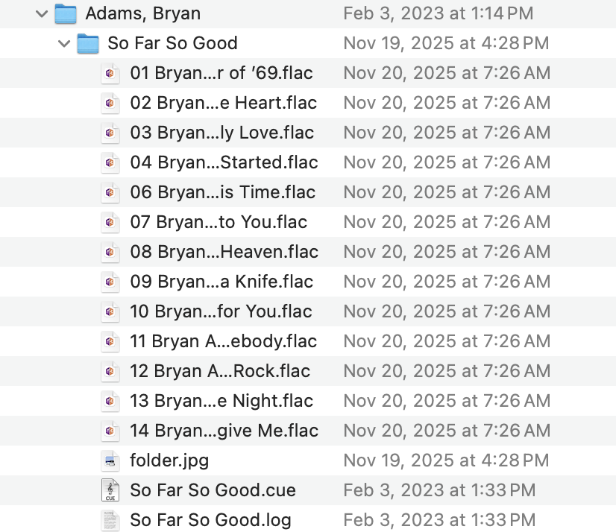
Task: Click the So Far So Good.cue file icon
Action: tap(110, 490)
